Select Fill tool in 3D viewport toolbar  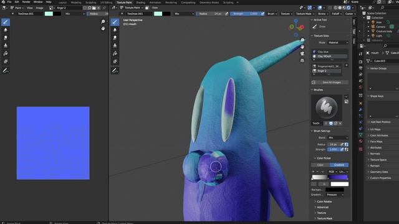click(115, 54)
